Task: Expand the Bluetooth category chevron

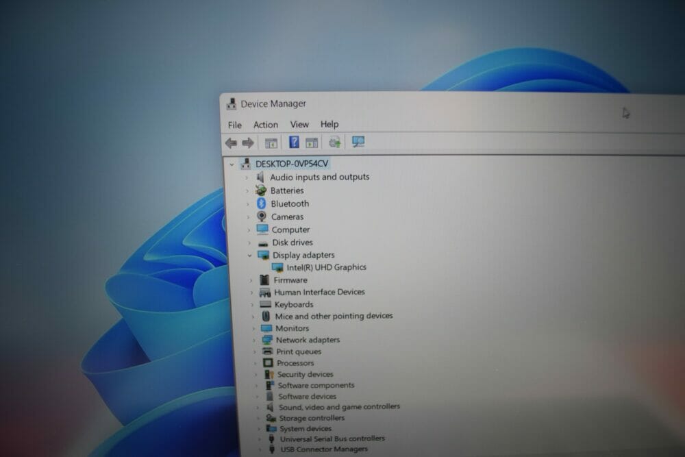Action: pos(248,204)
